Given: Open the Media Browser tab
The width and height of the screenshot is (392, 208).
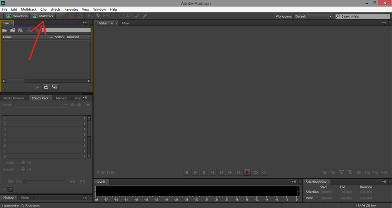Looking at the screenshot, I should [14, 98].
